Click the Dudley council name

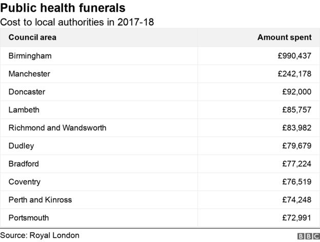point(21,146)
